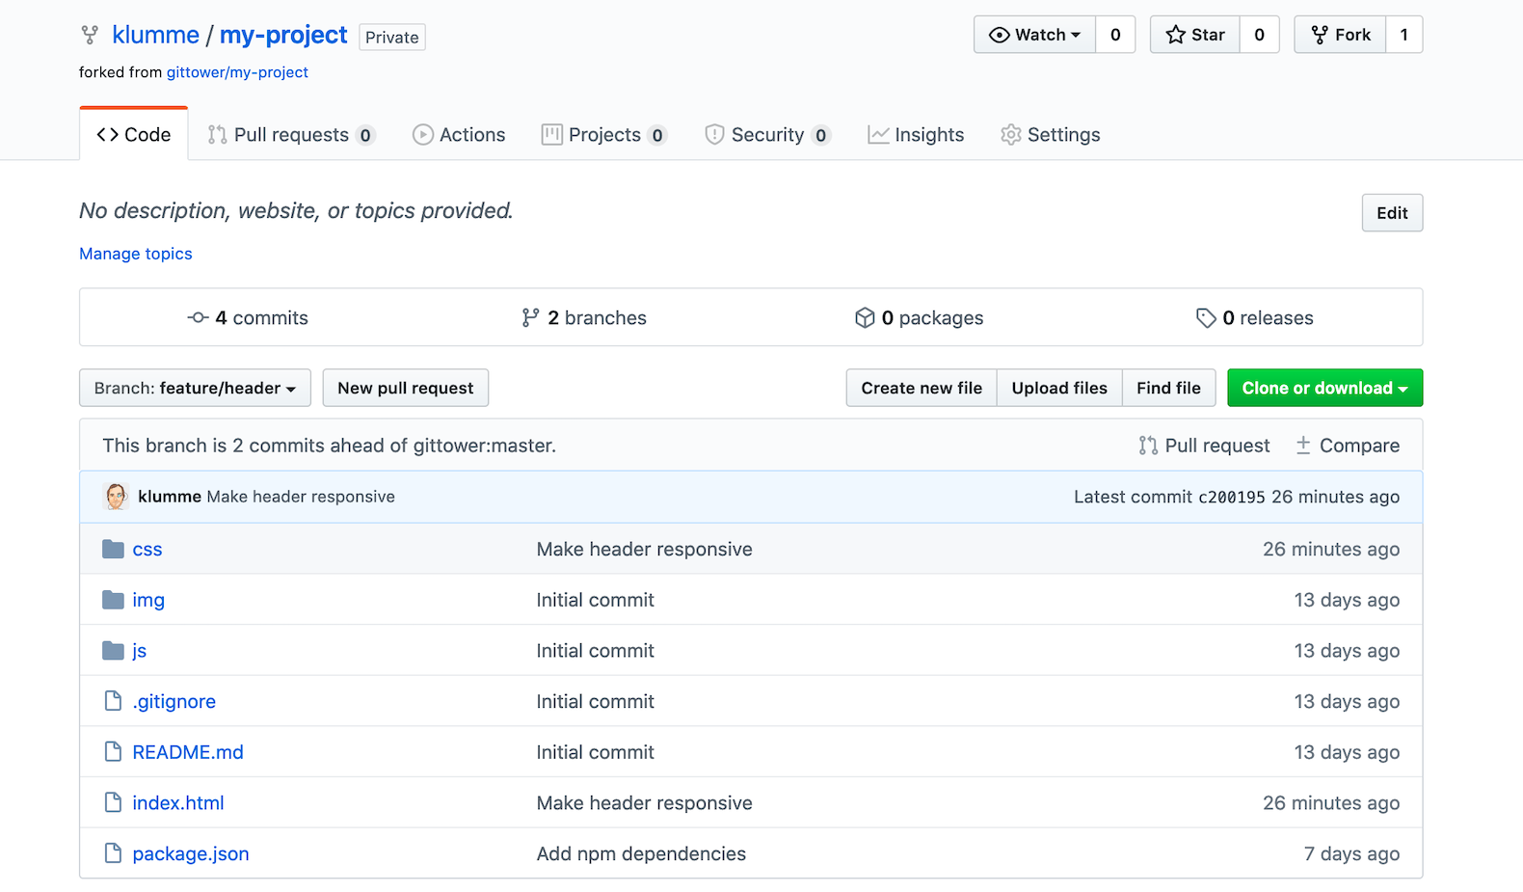Open the Watch notifications dropdown
The image size is (1523, 892).
tap(1035, 35)
